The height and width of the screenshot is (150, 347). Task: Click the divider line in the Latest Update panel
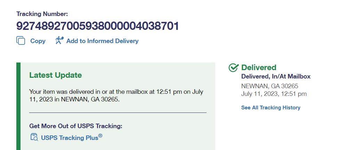point(118,112)
